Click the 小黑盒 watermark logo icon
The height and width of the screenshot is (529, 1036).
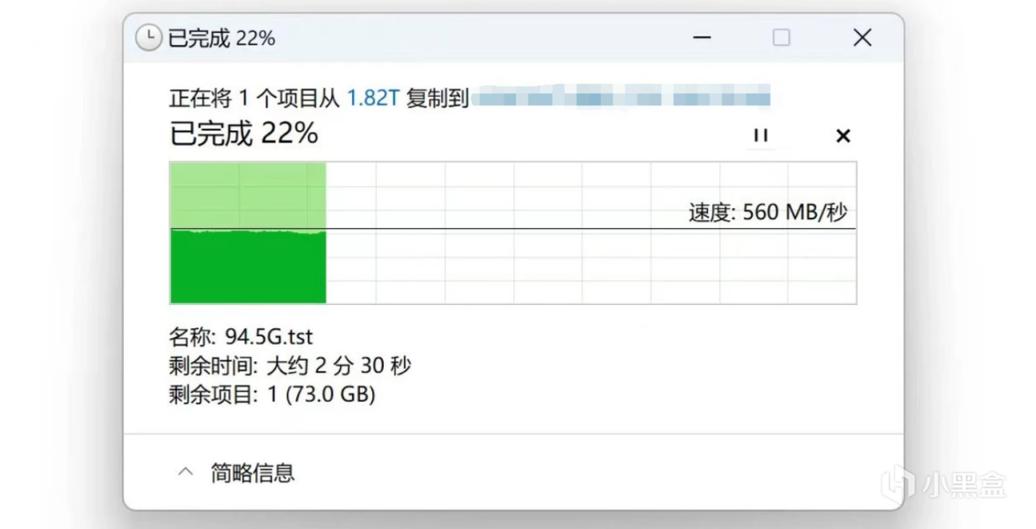[898, 483]
